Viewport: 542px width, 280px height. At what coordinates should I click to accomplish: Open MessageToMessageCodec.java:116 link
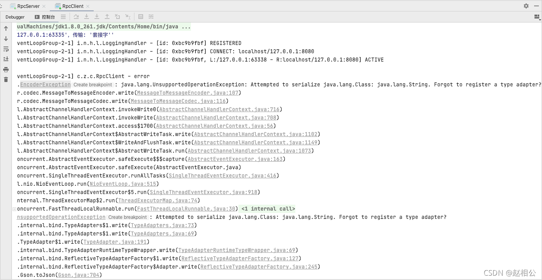[178, 101]
